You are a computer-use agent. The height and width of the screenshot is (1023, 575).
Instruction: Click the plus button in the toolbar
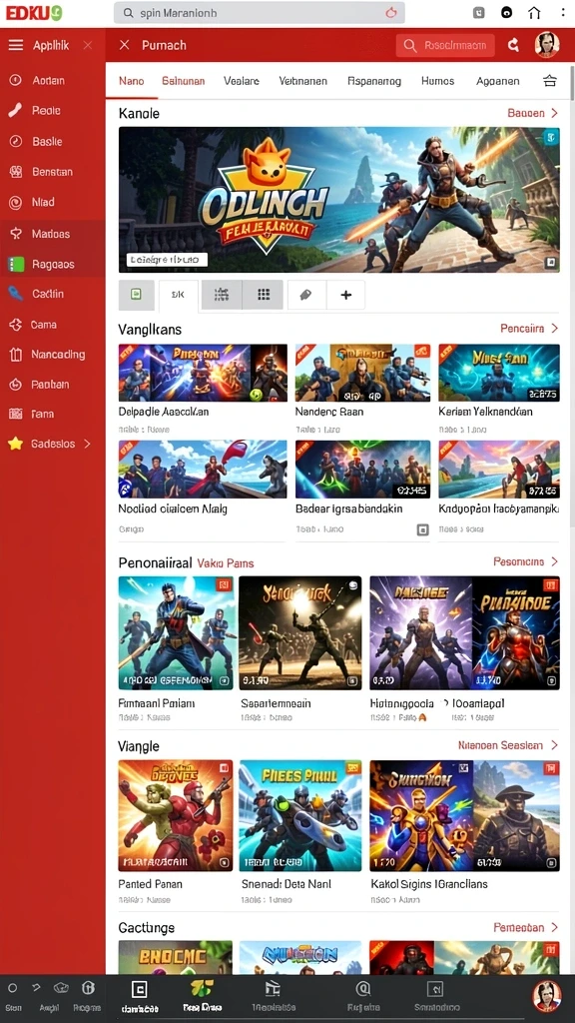[346, 295]
